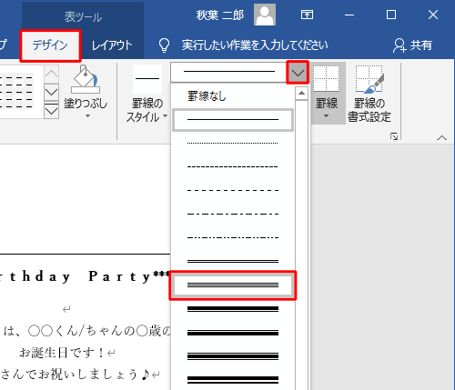The image size is (455, 390).
Task: Select the last visible thick line style
Action: (x=233, y=379)
